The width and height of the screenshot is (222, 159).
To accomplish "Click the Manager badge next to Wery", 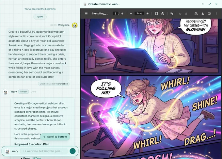I will pyautogui.click(x=24, y=92).
